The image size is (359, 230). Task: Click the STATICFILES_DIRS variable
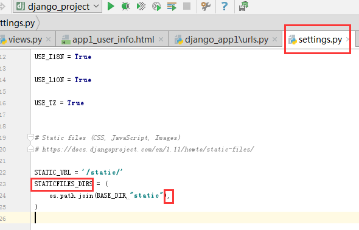63,184
